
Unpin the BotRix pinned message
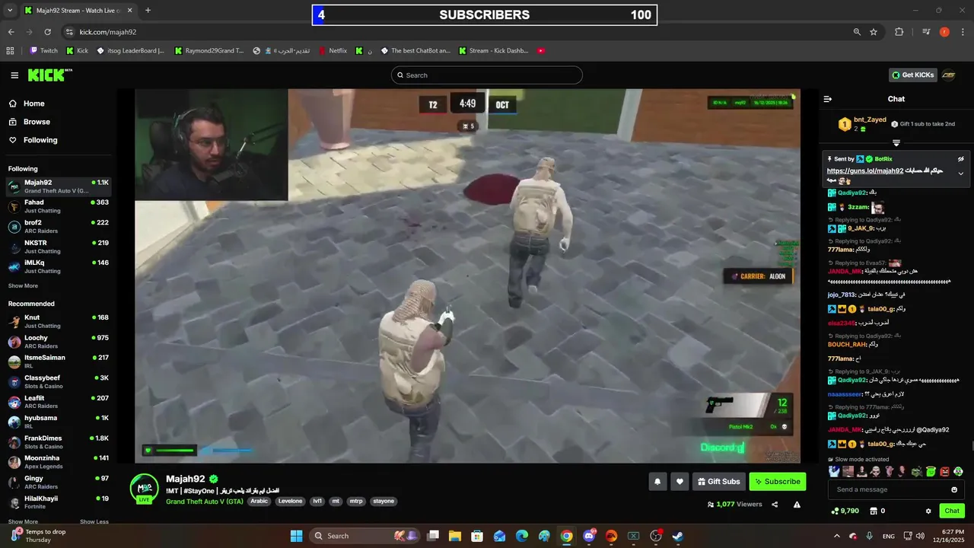(x=960, y=159)
